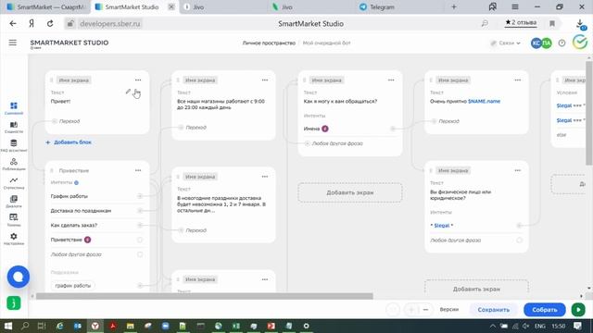Click the $NAME.name variable link
The height and width of the screenshot is (333, 593).
pyautogui.click(x=484, y=101)
